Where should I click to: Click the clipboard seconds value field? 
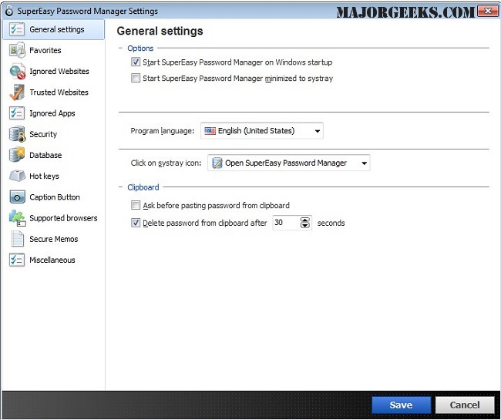[287, 223]
